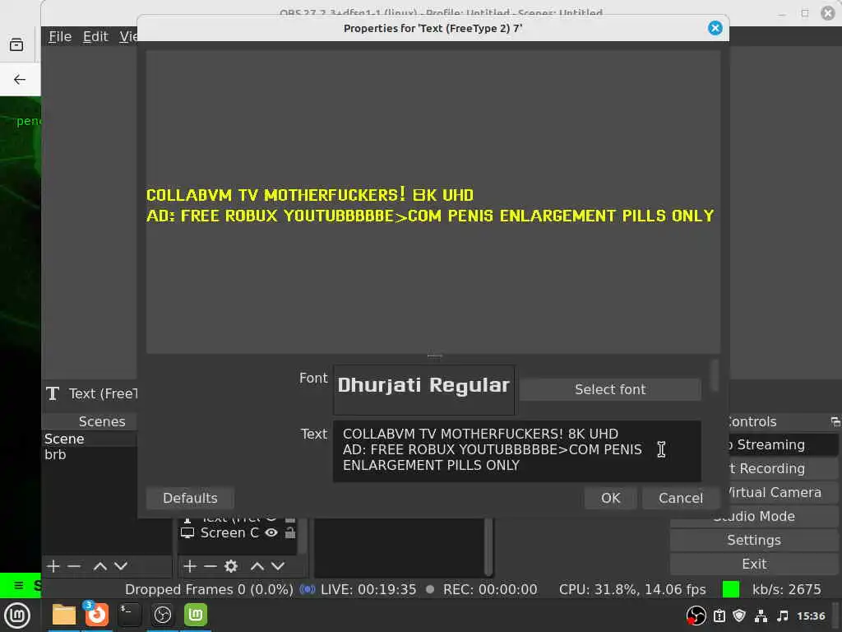
Task: Toggle lock icon for Screen C source
Action: click(290, 532)
